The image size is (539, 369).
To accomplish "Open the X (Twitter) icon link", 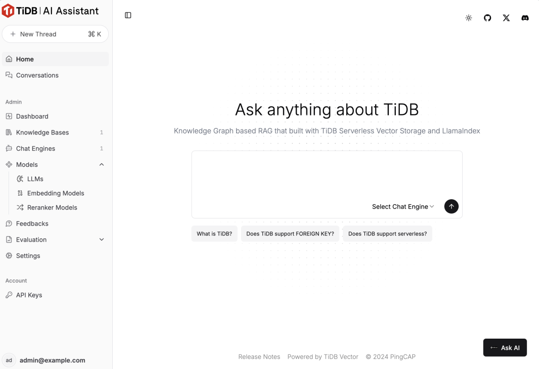I will 506,18.
